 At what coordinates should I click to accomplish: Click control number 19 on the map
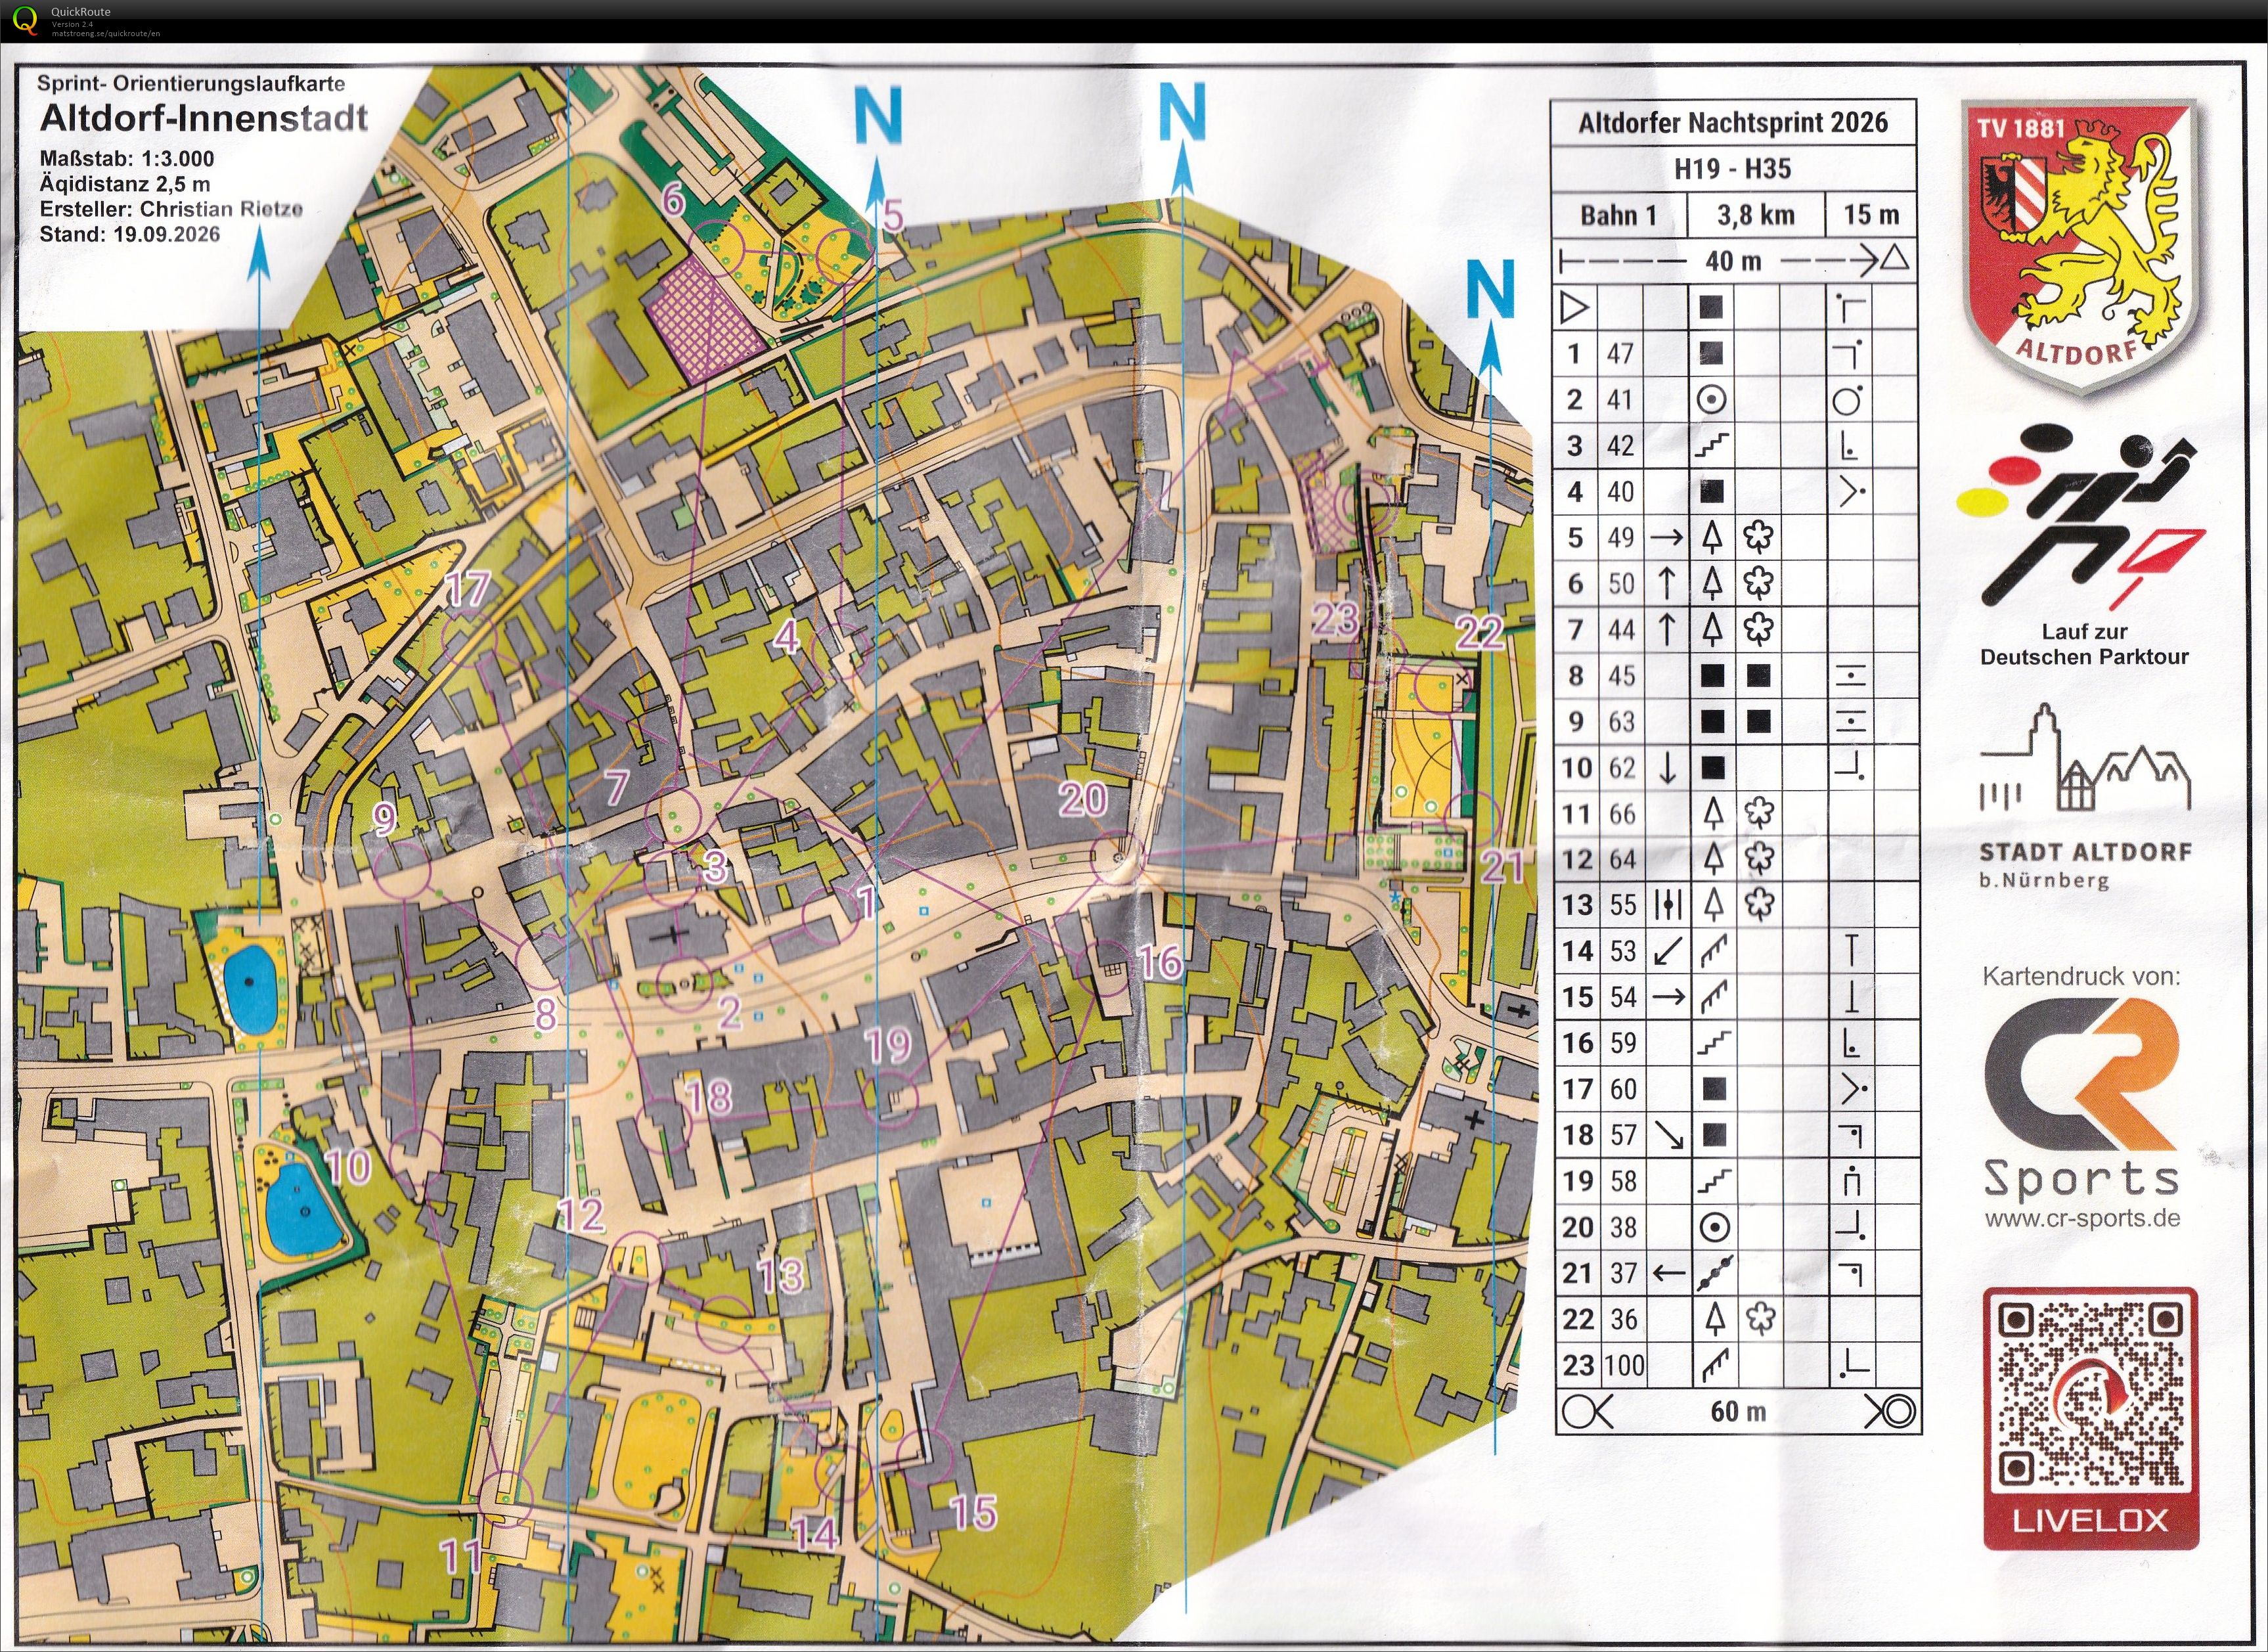(x=888, y=1045)
